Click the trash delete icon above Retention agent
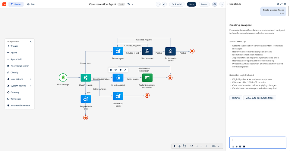Screen dimensions: 290x151 pyautogui.click(x=121, y=70)
